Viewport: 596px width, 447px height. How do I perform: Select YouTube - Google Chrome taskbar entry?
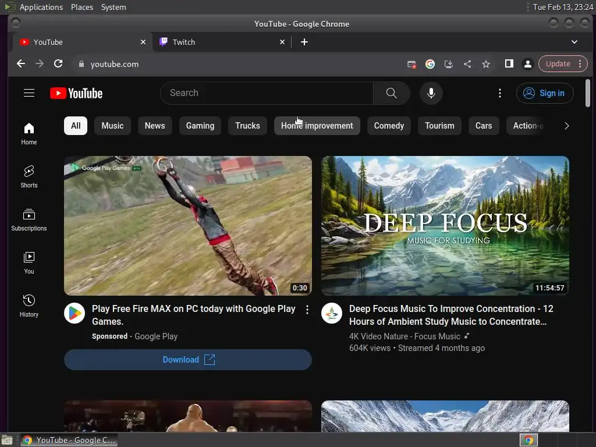(x=69, y=440)
